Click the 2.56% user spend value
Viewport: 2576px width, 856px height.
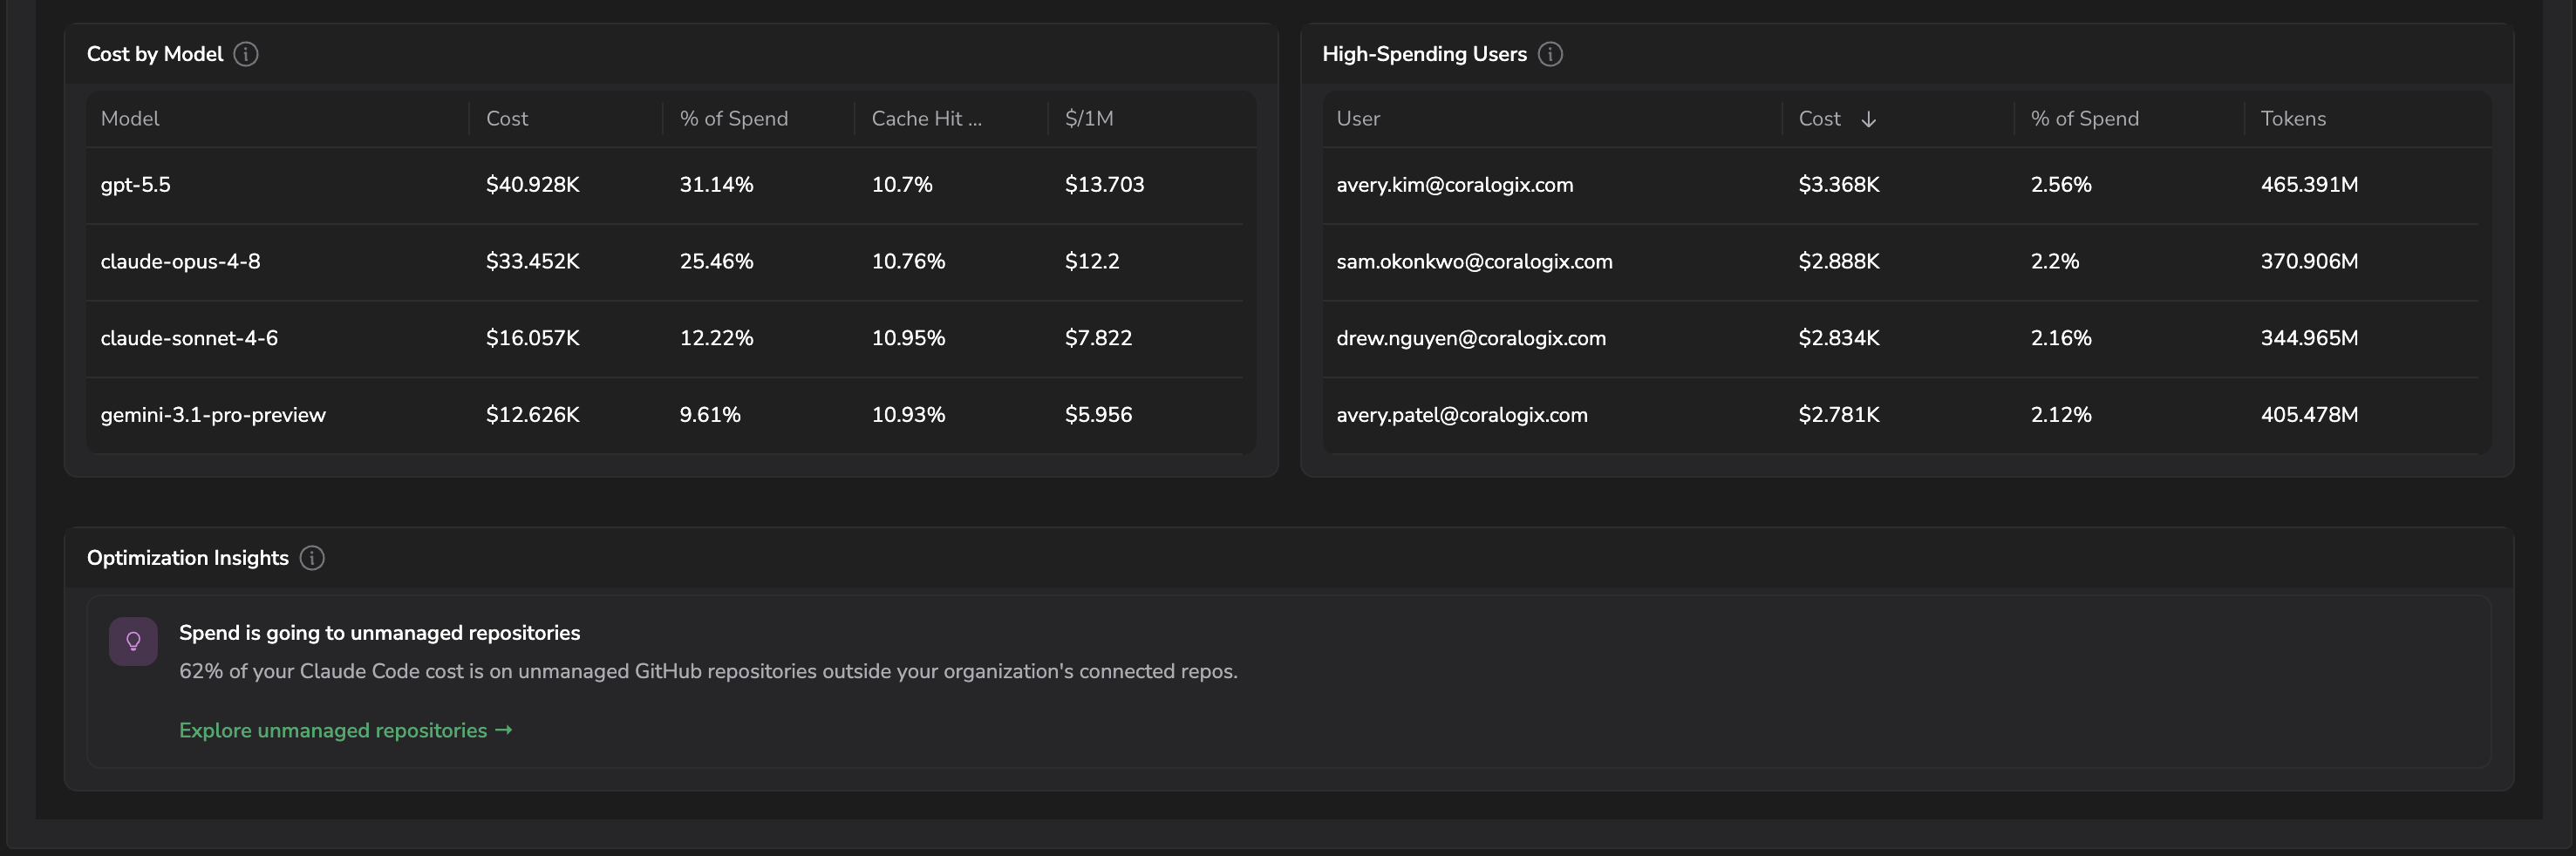2061,185
